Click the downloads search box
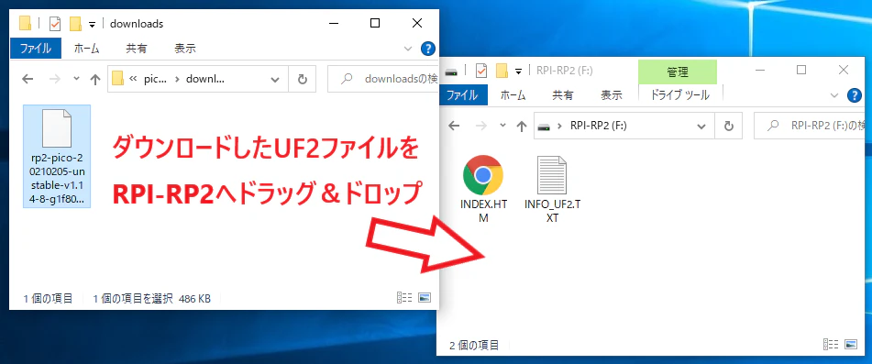 [382, 80]
